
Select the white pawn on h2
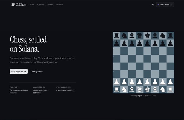tap(170, 82)
